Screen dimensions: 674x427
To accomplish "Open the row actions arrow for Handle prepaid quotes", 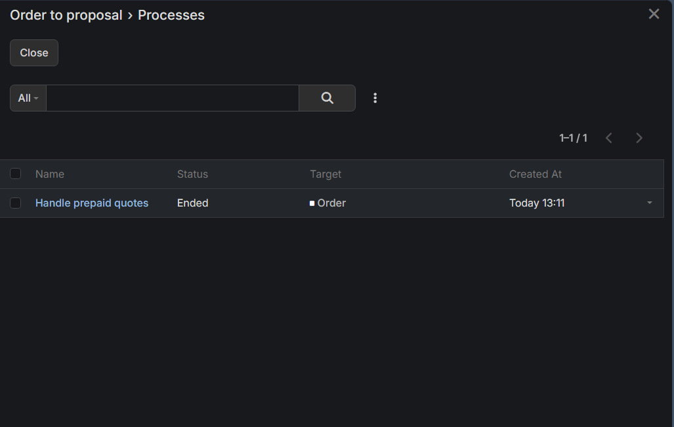I will 650,203.
